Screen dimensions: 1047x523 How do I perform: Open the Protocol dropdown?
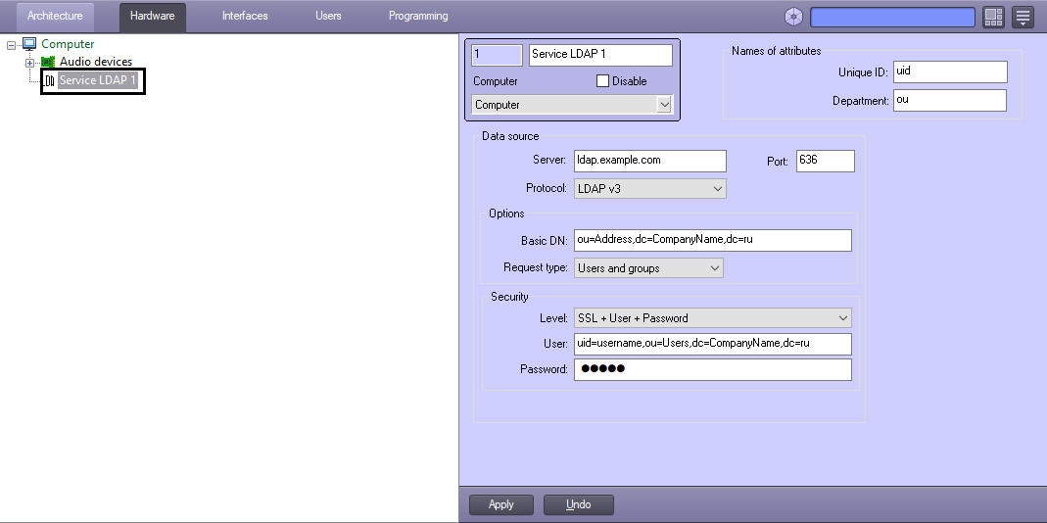coord(649,189)
